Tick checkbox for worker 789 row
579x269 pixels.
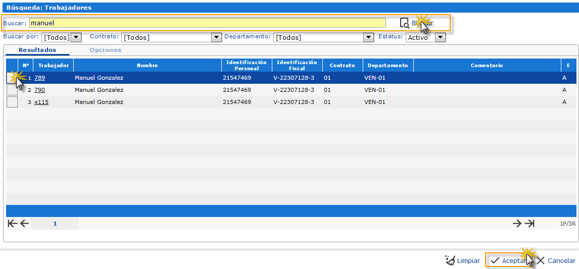[12, 78]
